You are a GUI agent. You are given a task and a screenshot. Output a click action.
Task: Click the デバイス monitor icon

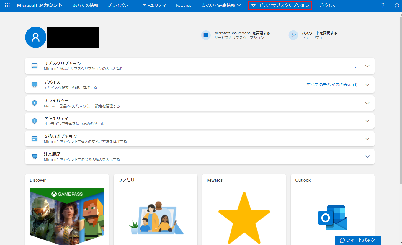point(35,85)
